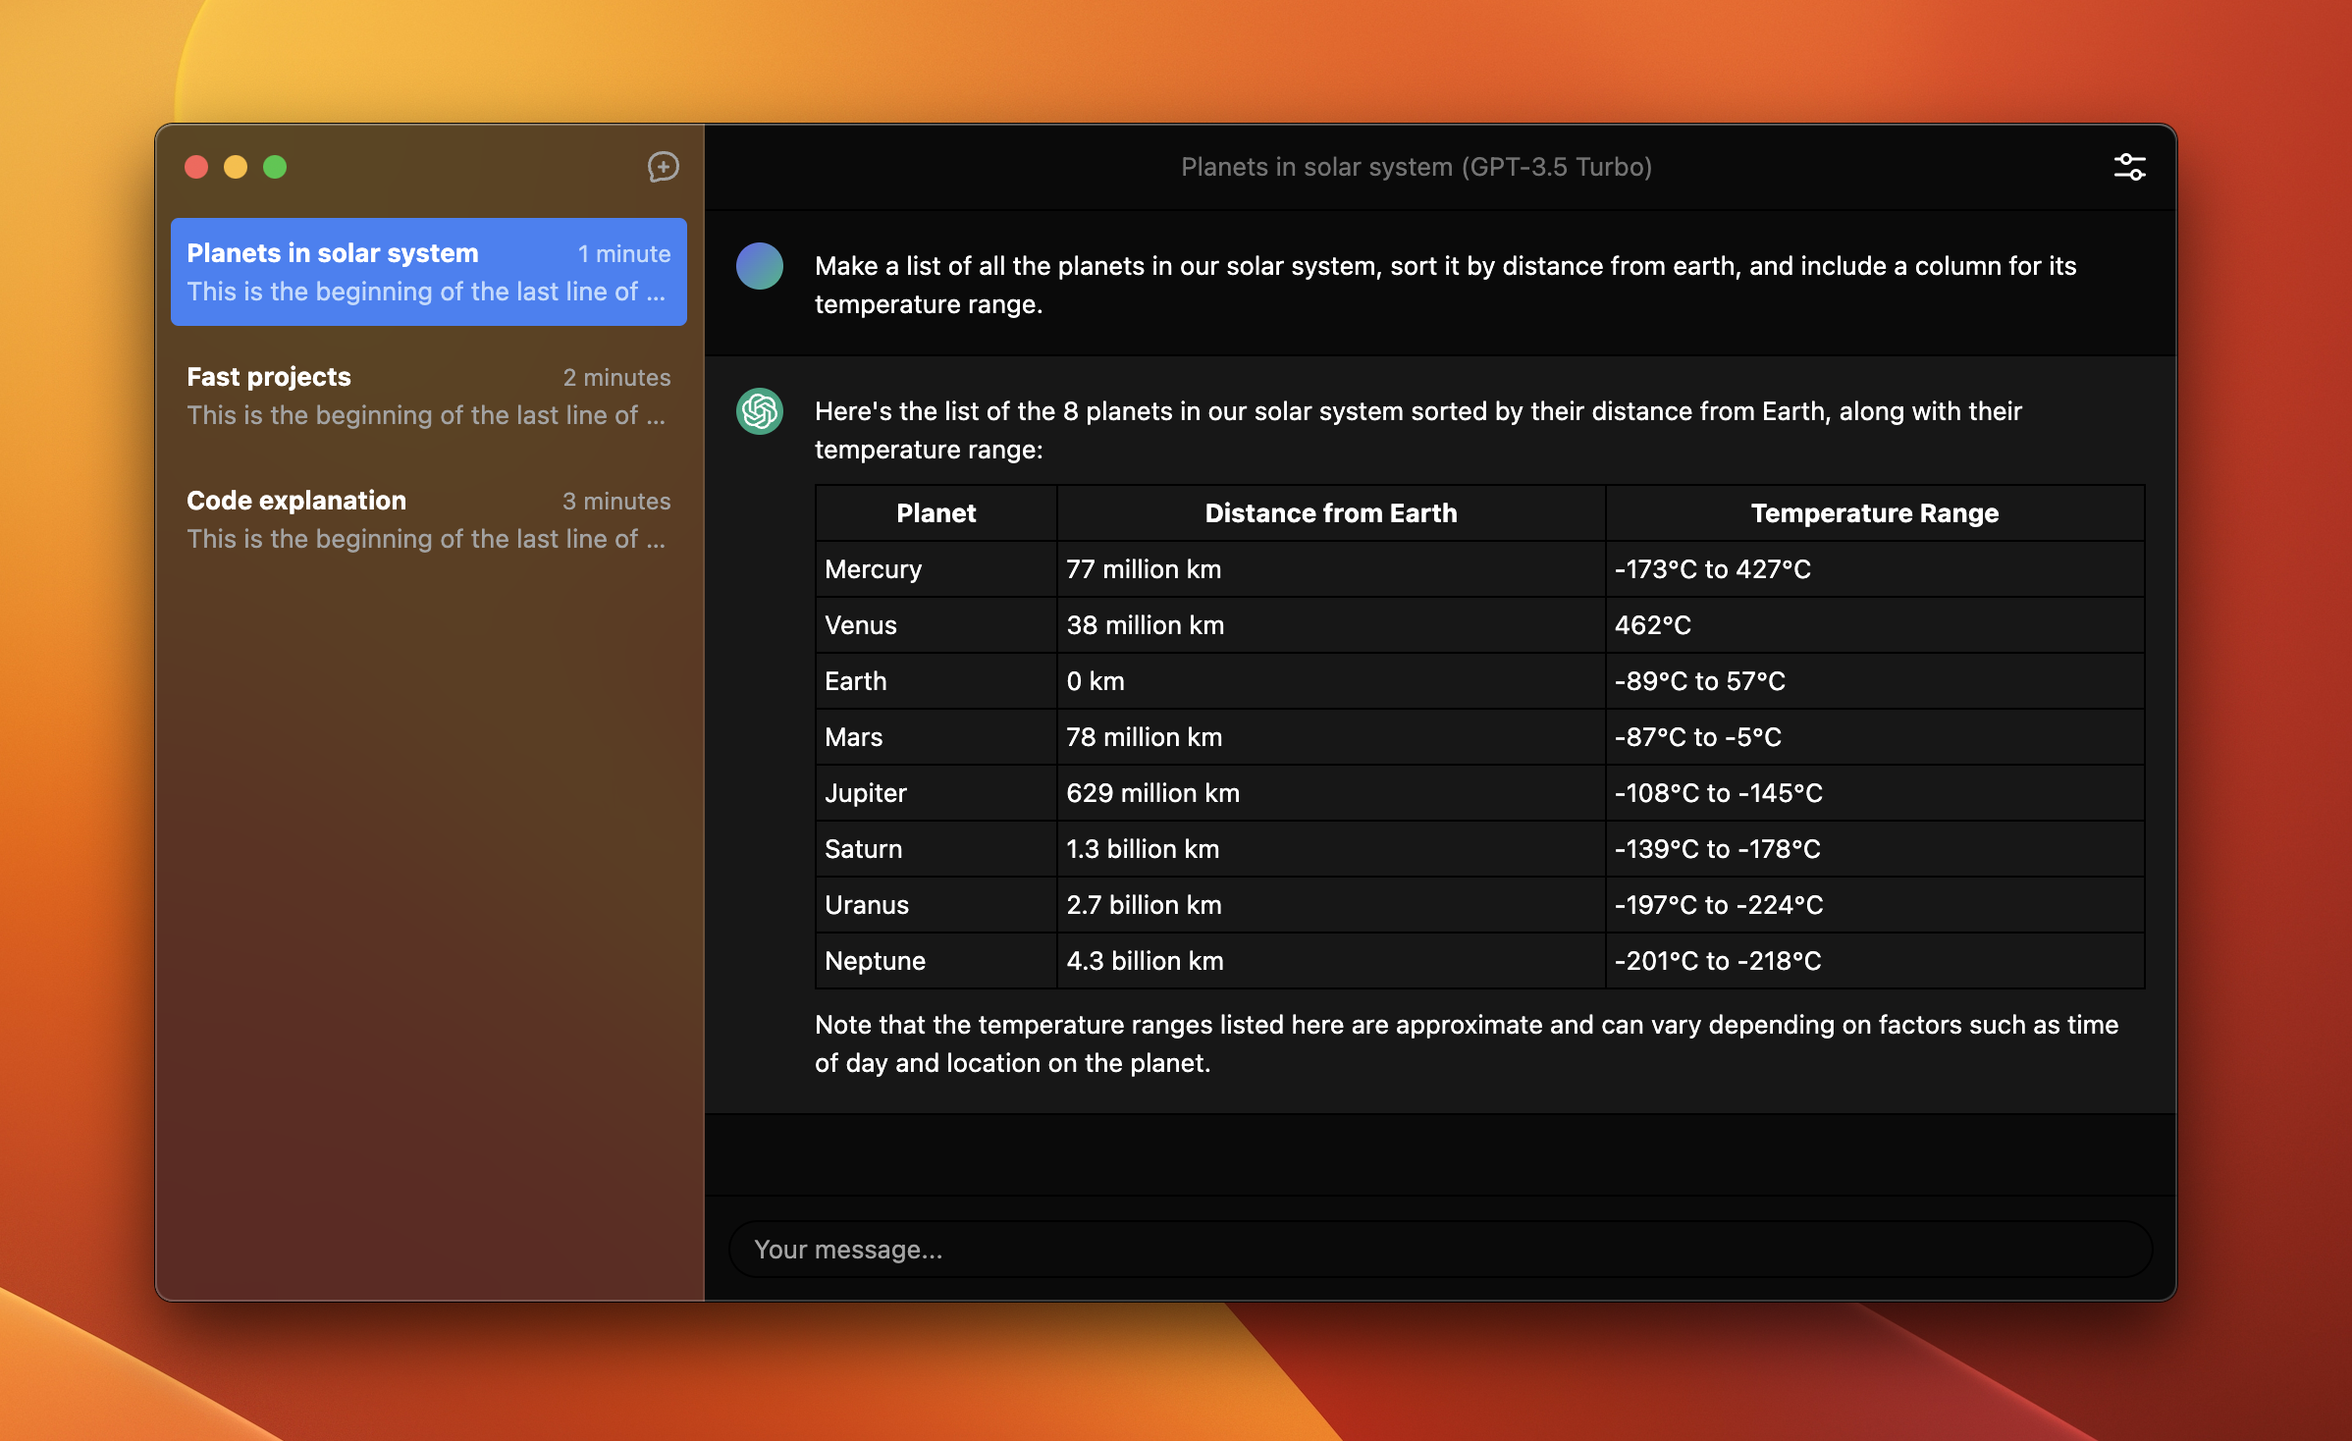
Task: Click the Planet column header
Action: click(935, 513)
